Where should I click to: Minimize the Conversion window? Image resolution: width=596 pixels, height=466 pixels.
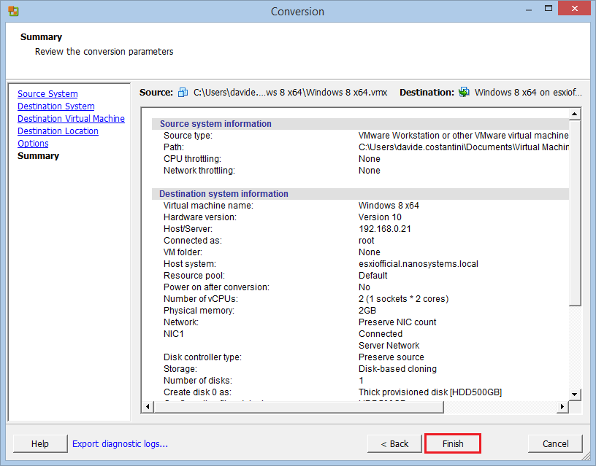point(529,10)
